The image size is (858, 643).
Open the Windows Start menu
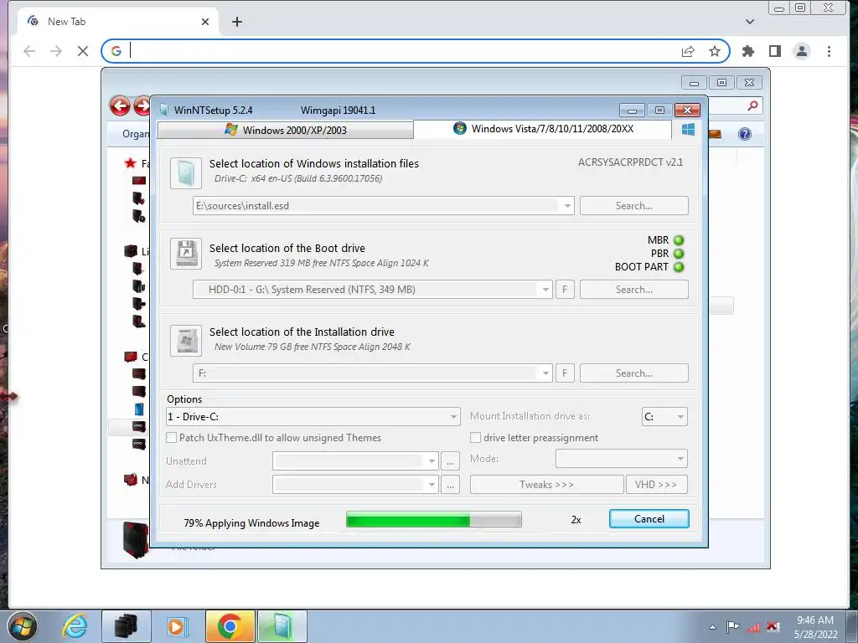(x=23, y=626)
